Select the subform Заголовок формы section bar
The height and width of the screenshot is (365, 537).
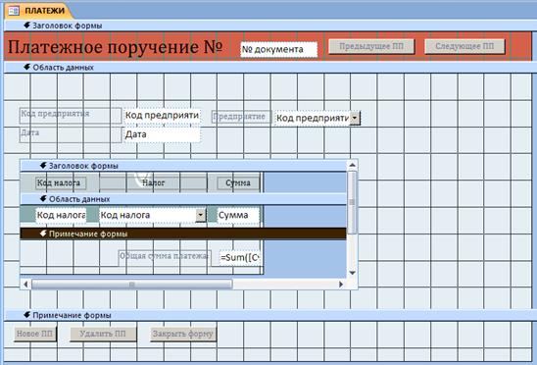click(x=183, y=166)
